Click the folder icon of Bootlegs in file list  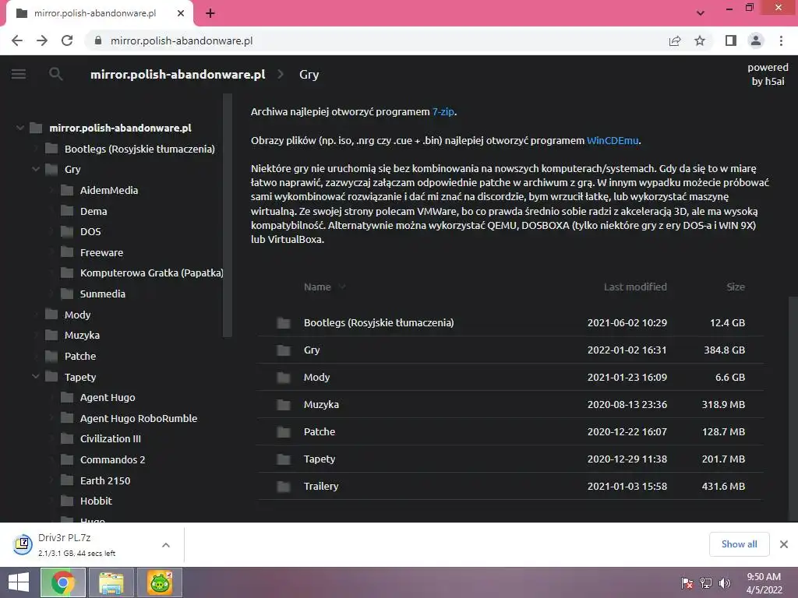284,322
